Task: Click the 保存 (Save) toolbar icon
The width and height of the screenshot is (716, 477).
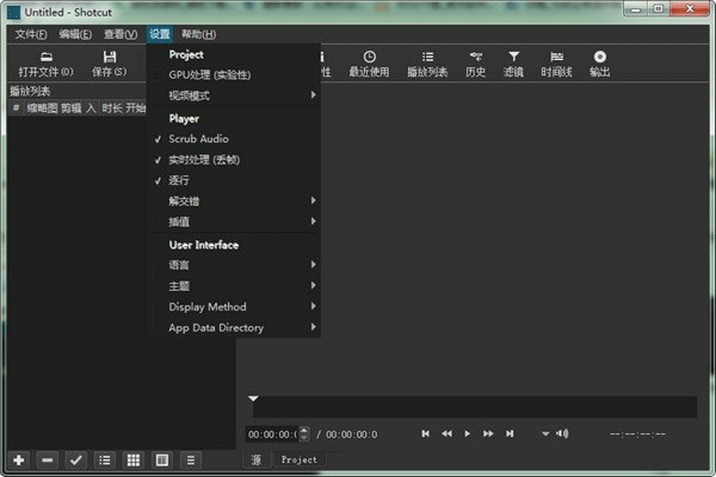Action: (x=109, y=64)
